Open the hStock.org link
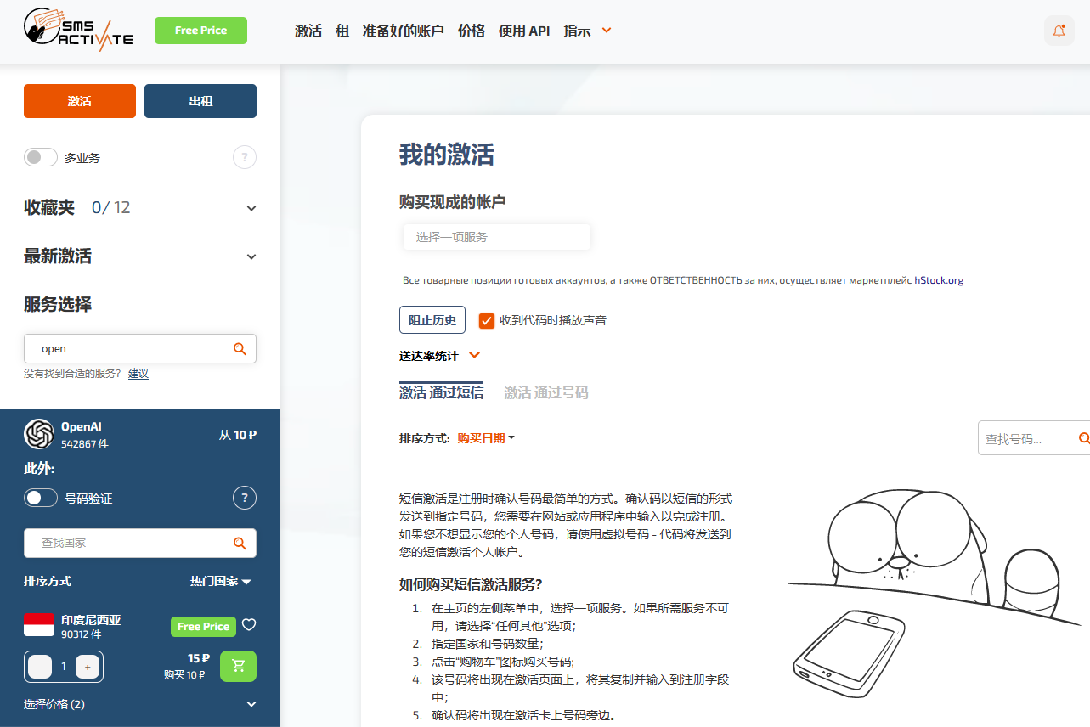The width and height of the screenshot is (1090, 727). click(x=939, y=280)
